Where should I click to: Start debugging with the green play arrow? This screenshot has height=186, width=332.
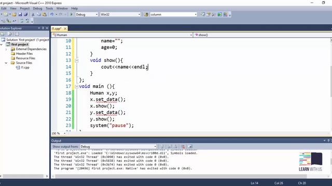tap(72, 14)
